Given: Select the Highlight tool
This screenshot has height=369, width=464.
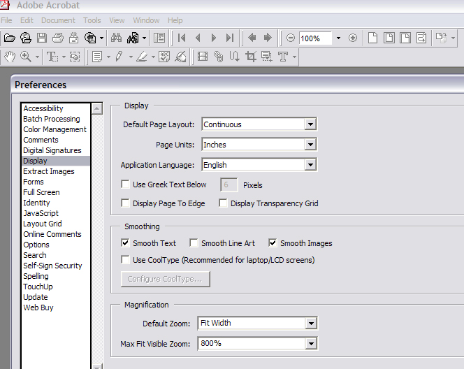Looking at the screenshot, I should (x=142, y=56).
